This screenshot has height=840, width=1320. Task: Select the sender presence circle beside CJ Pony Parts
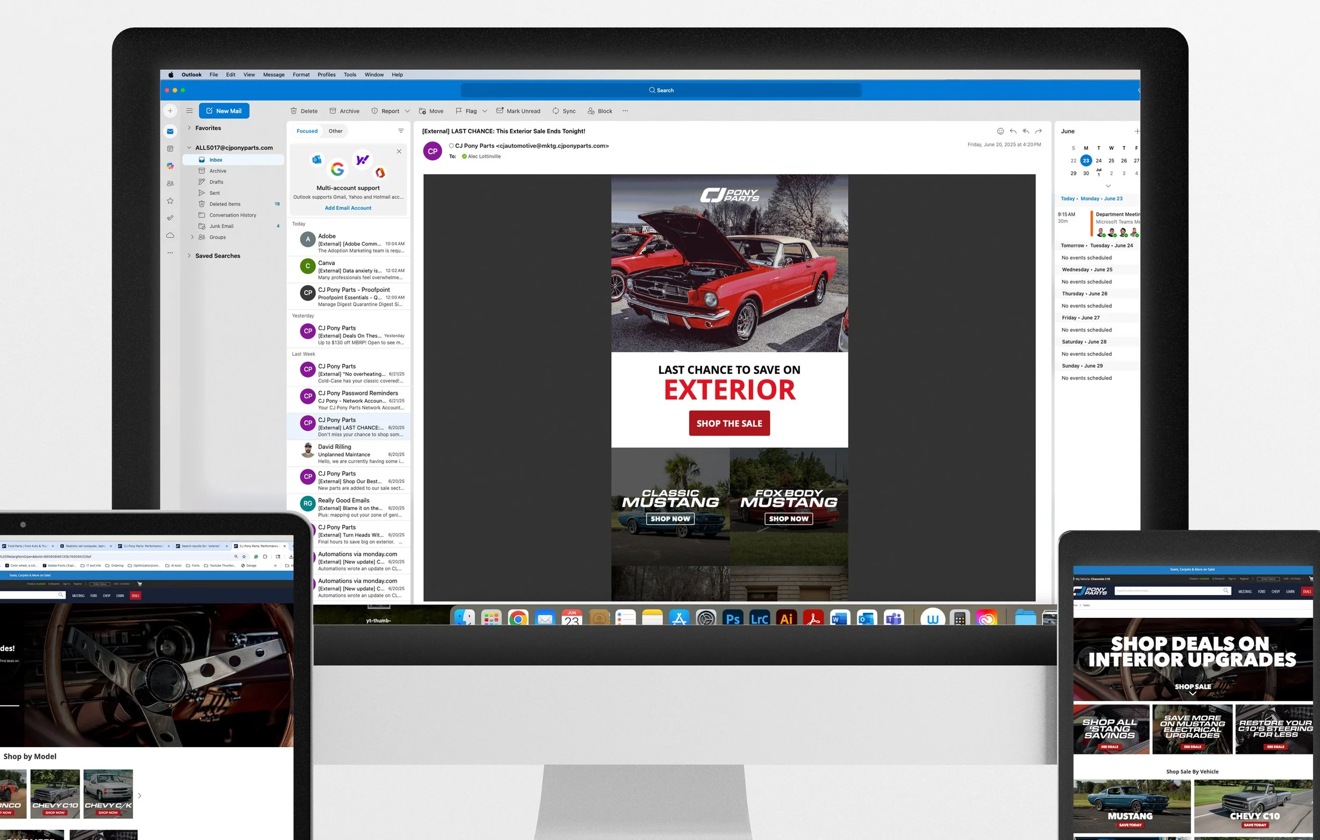[x=451, y=146]
